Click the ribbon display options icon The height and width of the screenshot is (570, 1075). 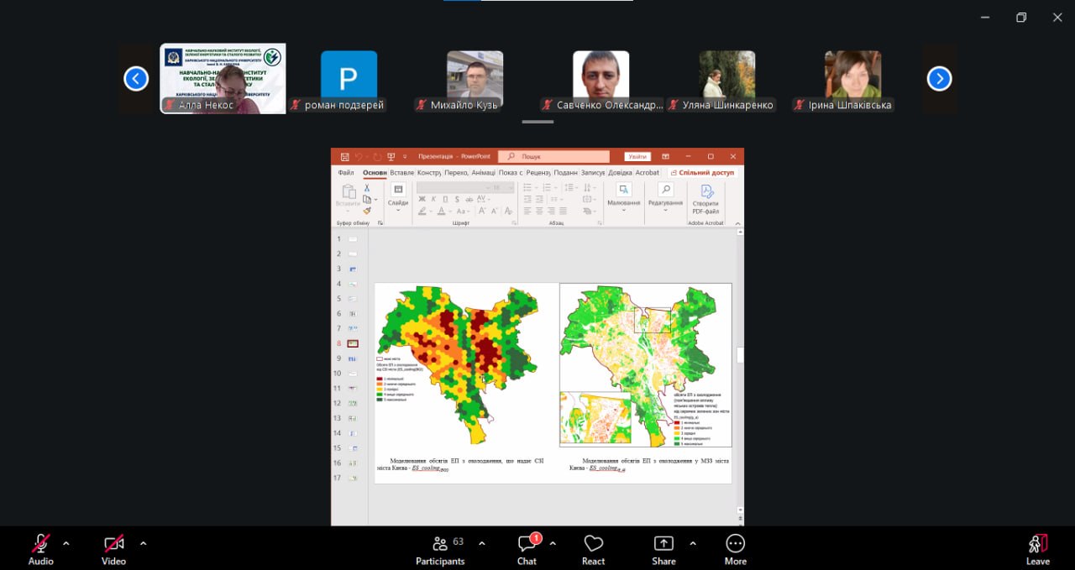click(665, 157)
